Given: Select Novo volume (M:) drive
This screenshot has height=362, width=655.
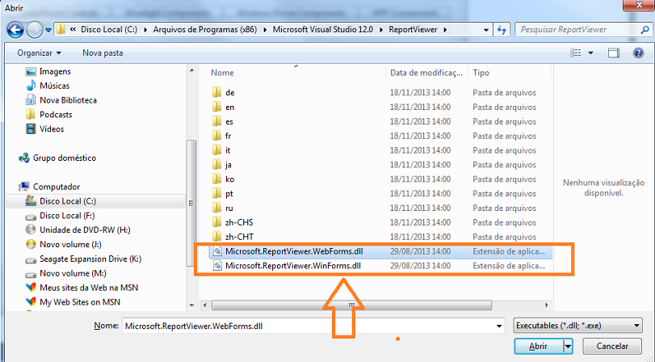Looking at the screenshot, I should click(x=65, y=273).
